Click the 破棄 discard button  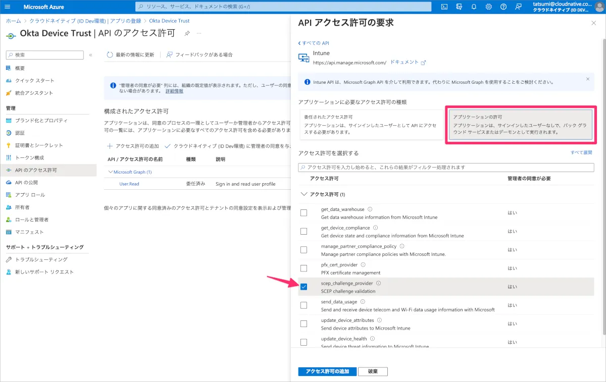373,371
